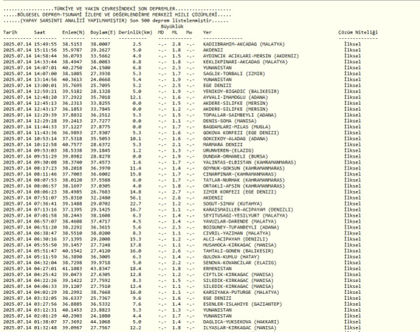Select the AYDINCIK ACIKLARI-MERSIN (AKDENIZ) row text
The image size is (420, 332).
242,55
